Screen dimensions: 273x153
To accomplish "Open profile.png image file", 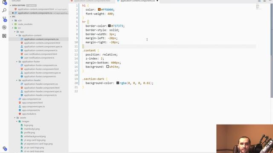I will 29,133.
